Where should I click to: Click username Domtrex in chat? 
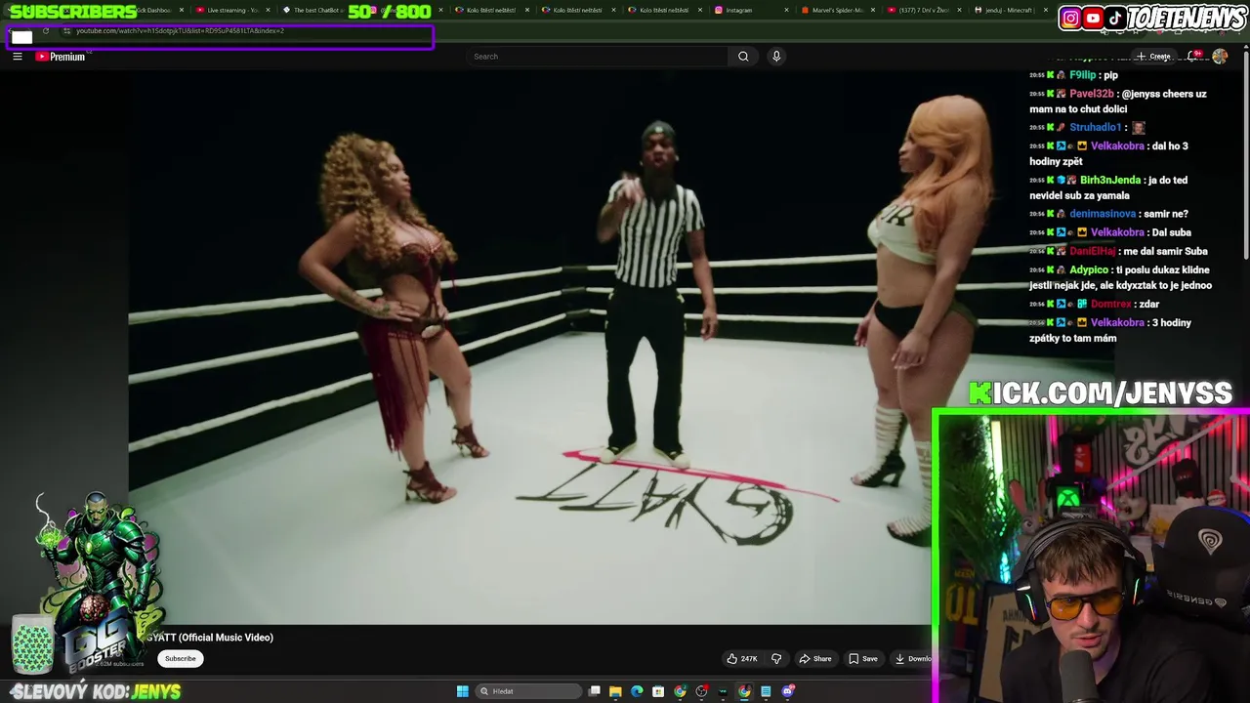[x=1110, y=305]
